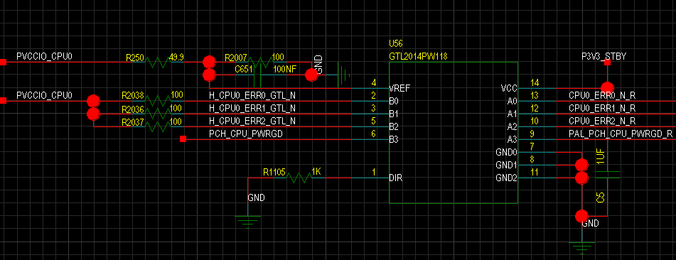Viewport: 676px width, 260px height.
Task: Select resistor R2007 symbol
Action: [260, 62]
